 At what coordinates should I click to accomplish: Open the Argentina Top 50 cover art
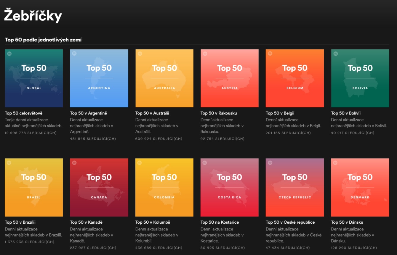click(99, 78)
